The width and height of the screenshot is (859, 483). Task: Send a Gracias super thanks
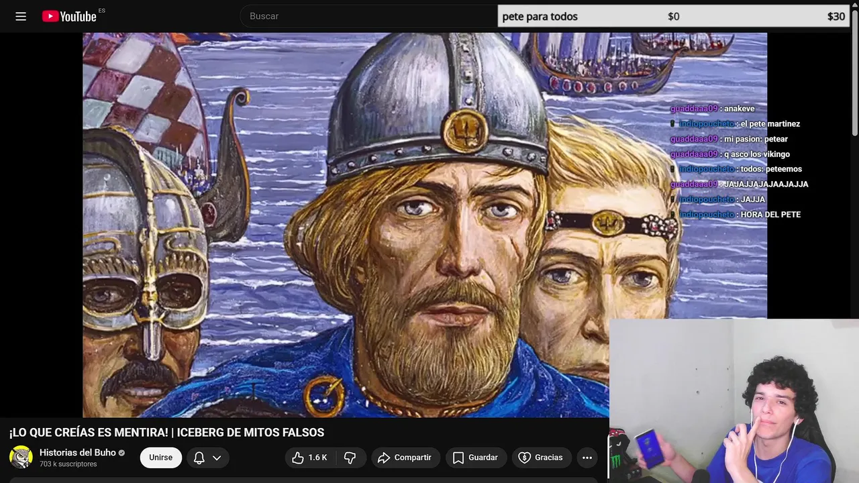(x=541, y=458)
